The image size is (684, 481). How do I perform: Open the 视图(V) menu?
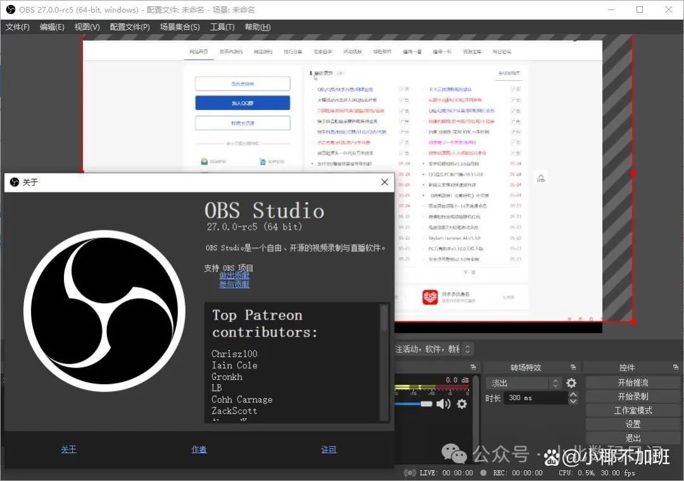(87, 27)
